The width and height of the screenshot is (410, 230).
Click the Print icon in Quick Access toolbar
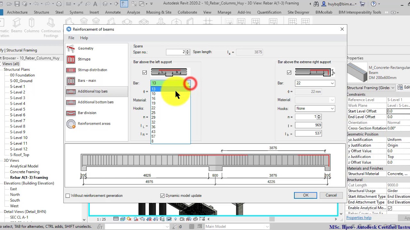coord(59,4)
